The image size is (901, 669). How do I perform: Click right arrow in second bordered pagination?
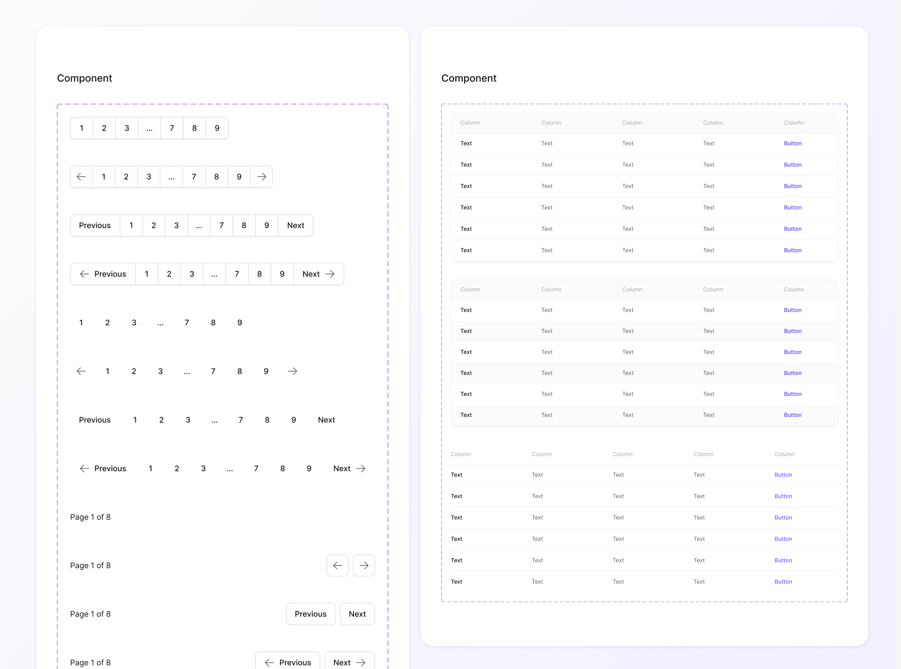[261, 177]
